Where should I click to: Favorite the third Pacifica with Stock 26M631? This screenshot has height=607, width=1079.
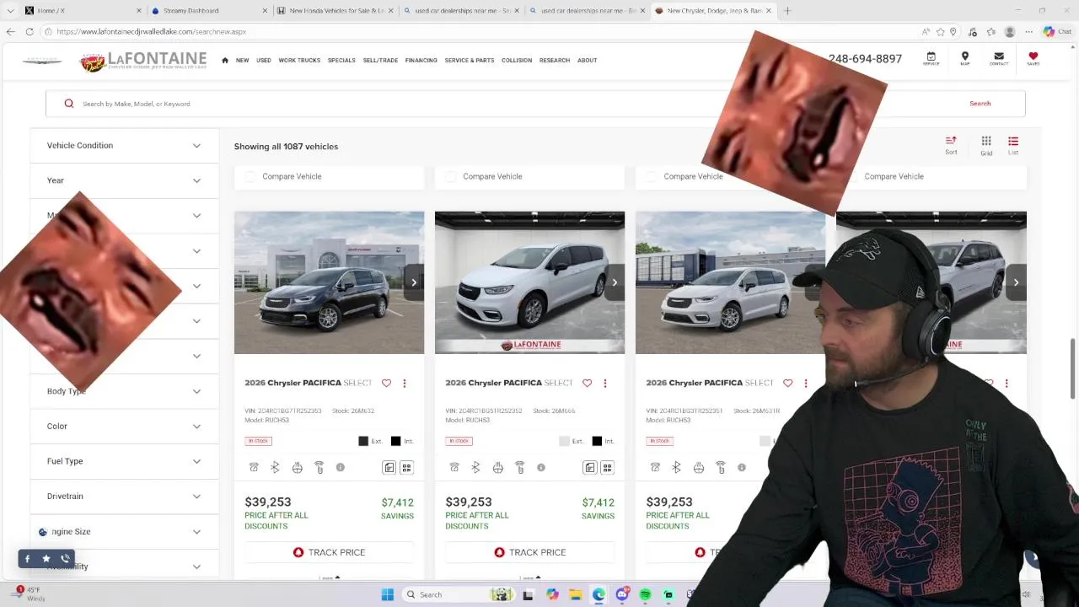tap(787, 383)
